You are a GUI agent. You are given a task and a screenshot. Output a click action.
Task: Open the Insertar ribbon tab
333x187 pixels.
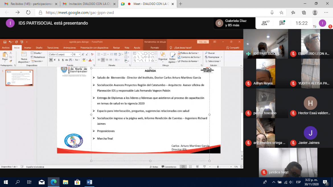pyautogui.click(x=28, y=48)
